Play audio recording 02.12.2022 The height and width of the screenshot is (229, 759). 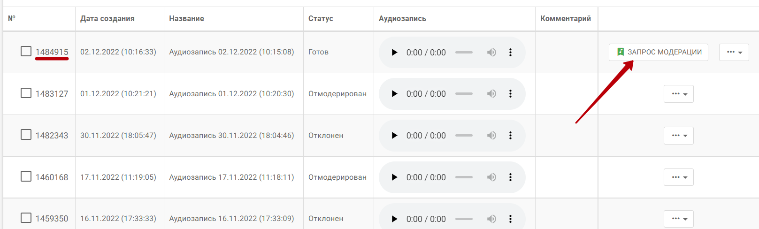click(394, 53)
